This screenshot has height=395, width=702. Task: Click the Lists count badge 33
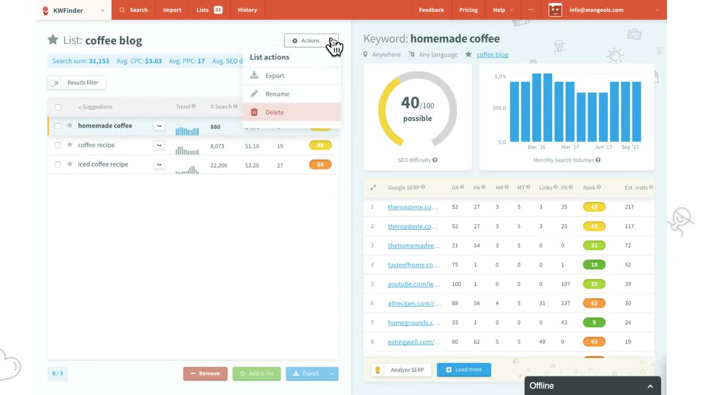[218, 10]
